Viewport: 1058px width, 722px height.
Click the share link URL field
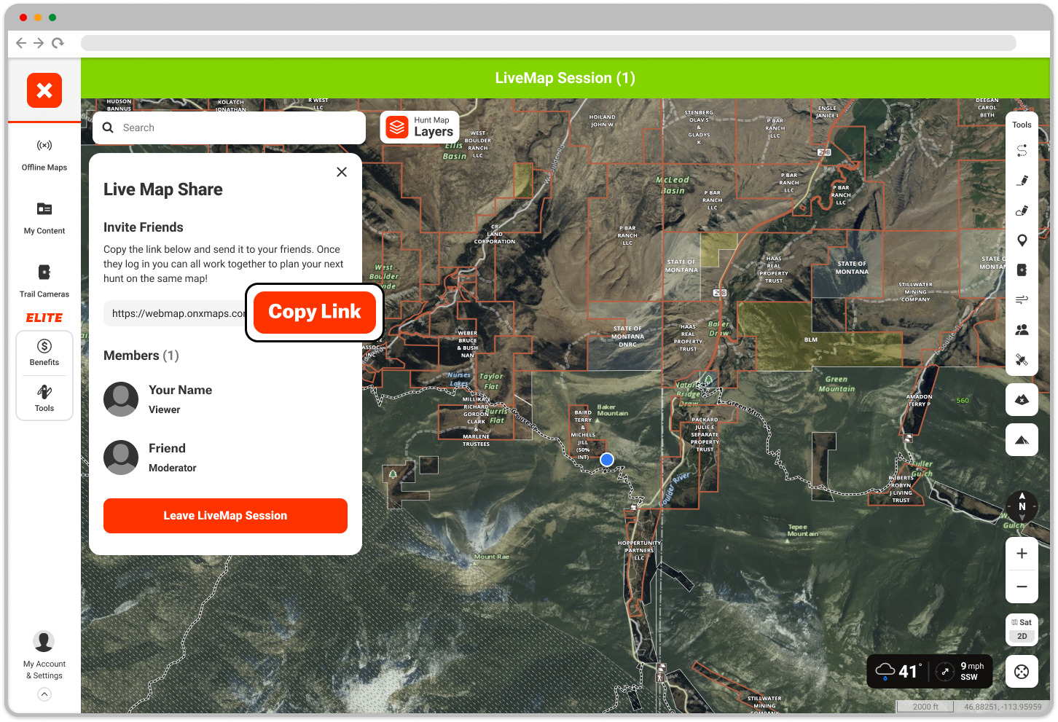coord(176,313)
